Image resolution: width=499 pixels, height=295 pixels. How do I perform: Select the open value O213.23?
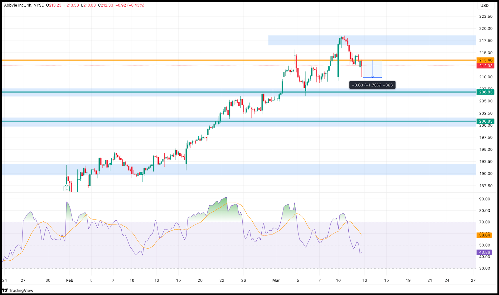coord(54,5)
